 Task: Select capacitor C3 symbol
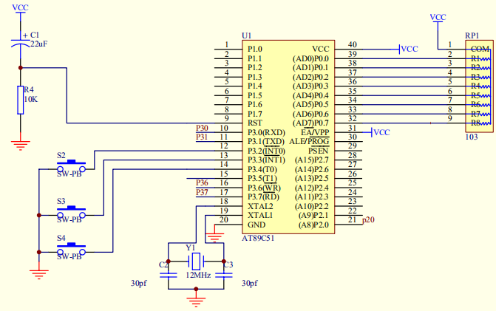[x=224, y=276]
